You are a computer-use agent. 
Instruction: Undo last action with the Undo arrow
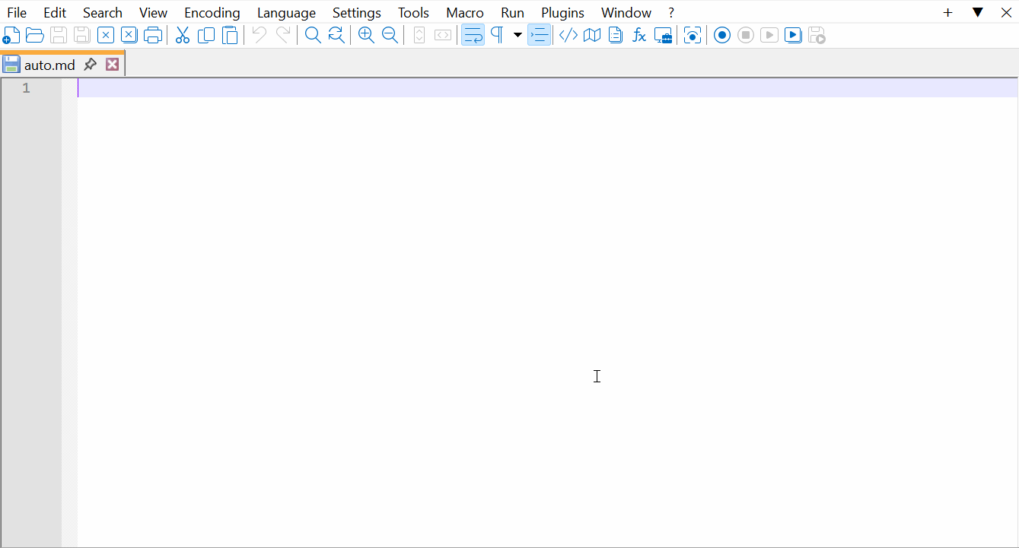point(260,35)
